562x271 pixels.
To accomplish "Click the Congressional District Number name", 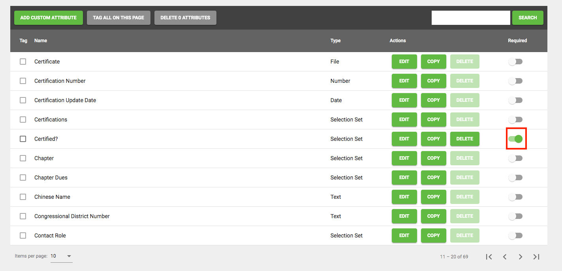I will [72, 216].
